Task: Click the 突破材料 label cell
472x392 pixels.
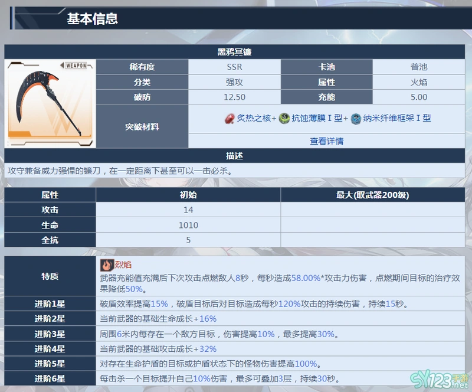Action: 142,126
